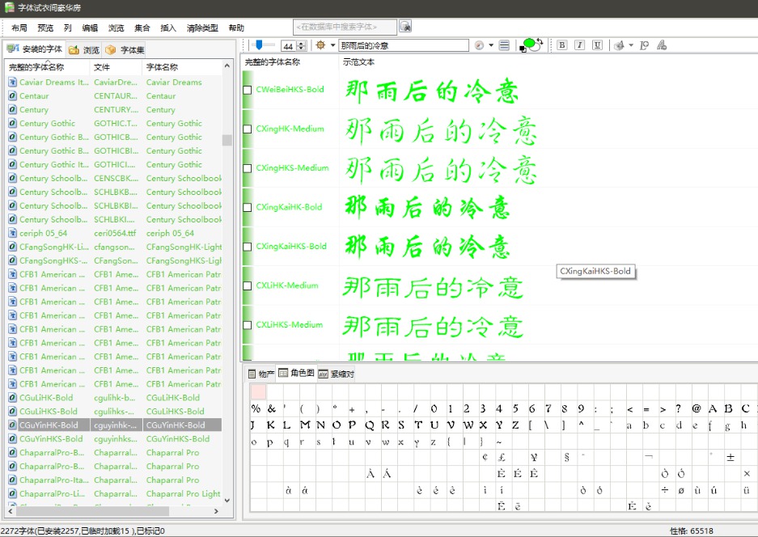Switch to the 角色图 tab
Image resolution: width=758 pixels, height=537 pixels.
[x=296, y=373]
